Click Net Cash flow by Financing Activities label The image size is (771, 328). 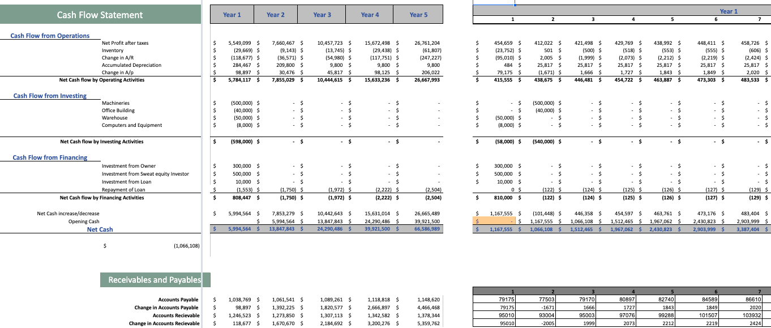click(102, 198)
